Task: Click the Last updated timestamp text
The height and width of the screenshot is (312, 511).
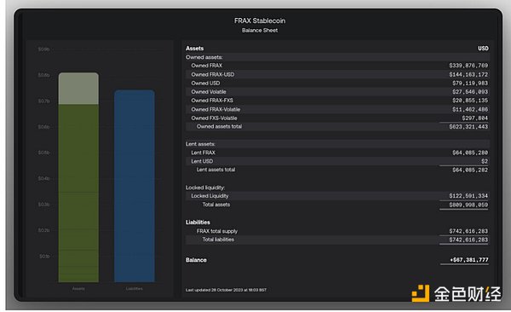Action: pyautogui.click(x=226, y=290)
